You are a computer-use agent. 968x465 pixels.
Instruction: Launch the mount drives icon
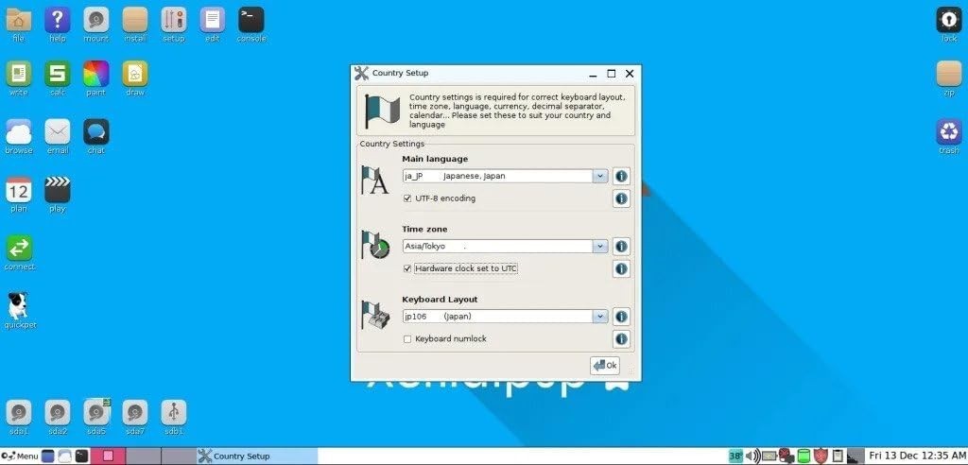click(96, 21)
